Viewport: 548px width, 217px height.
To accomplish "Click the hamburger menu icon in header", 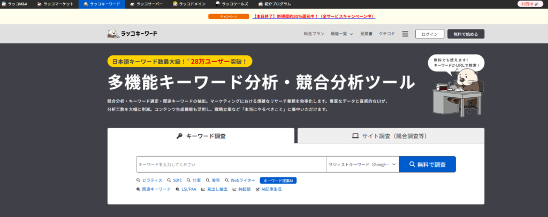I will tap(405, 34).
